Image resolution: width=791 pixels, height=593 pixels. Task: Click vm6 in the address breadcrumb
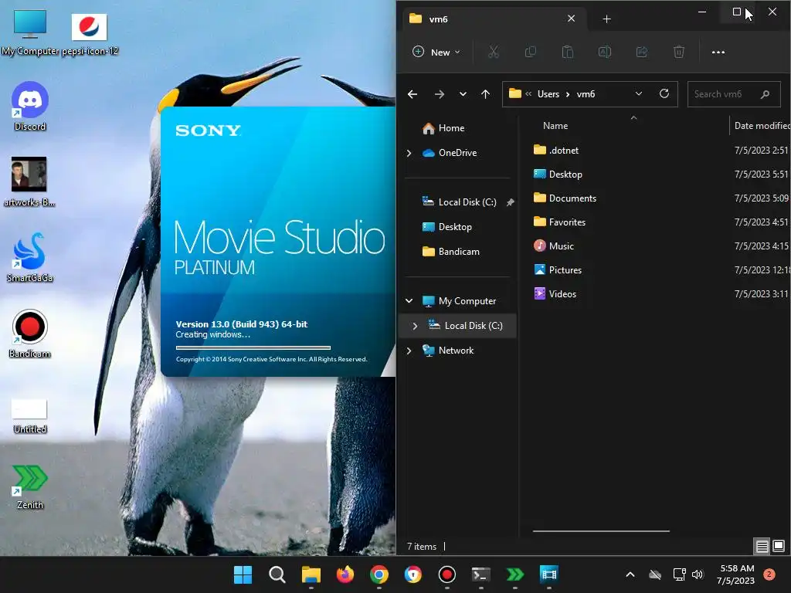(x=586, y=94)
